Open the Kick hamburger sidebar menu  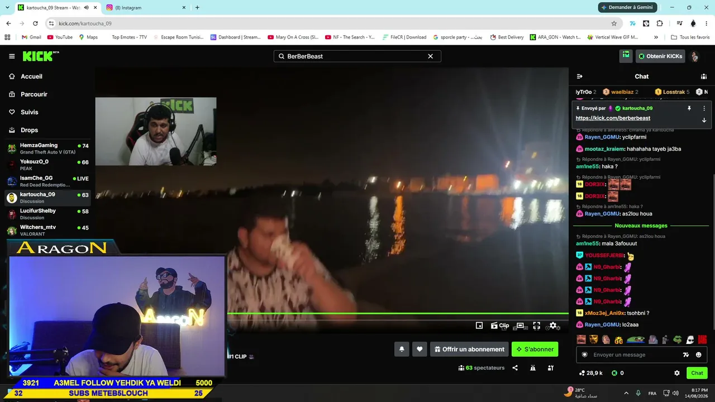[x=12, y=56]
